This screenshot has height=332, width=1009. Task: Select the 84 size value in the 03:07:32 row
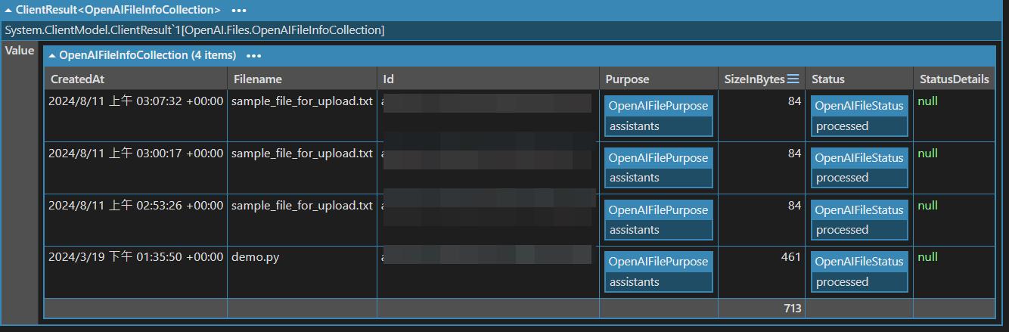tap(794, 101)
